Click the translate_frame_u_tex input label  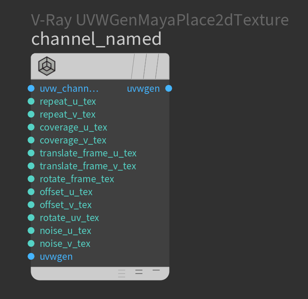point(88,153)
